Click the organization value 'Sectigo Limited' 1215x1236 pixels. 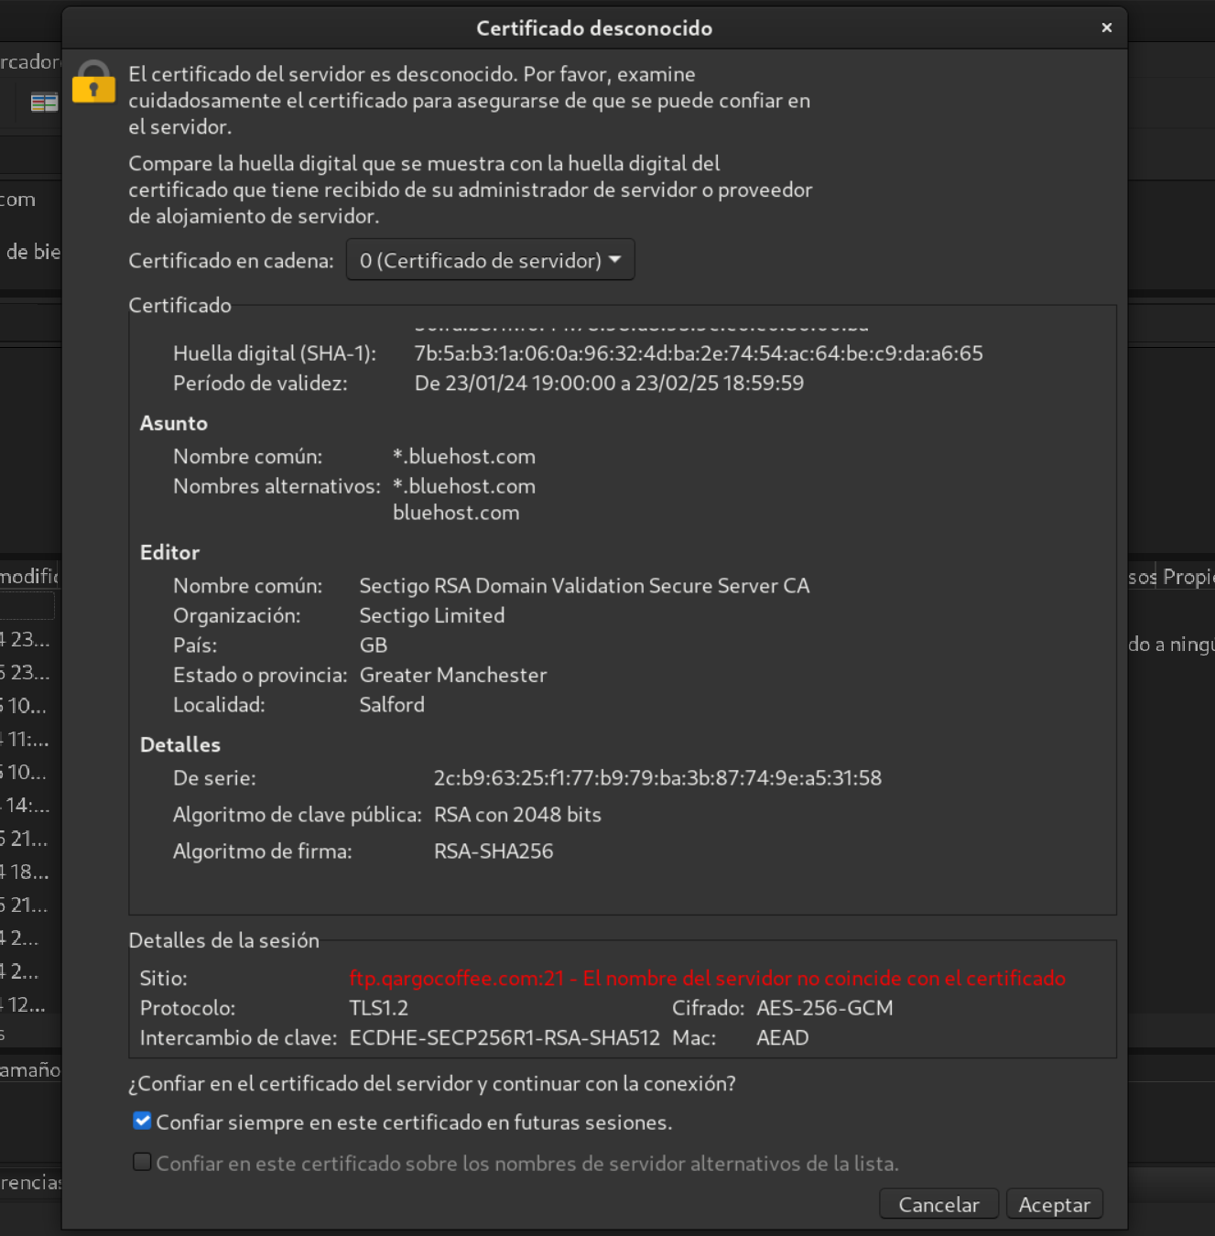[432, 615]
